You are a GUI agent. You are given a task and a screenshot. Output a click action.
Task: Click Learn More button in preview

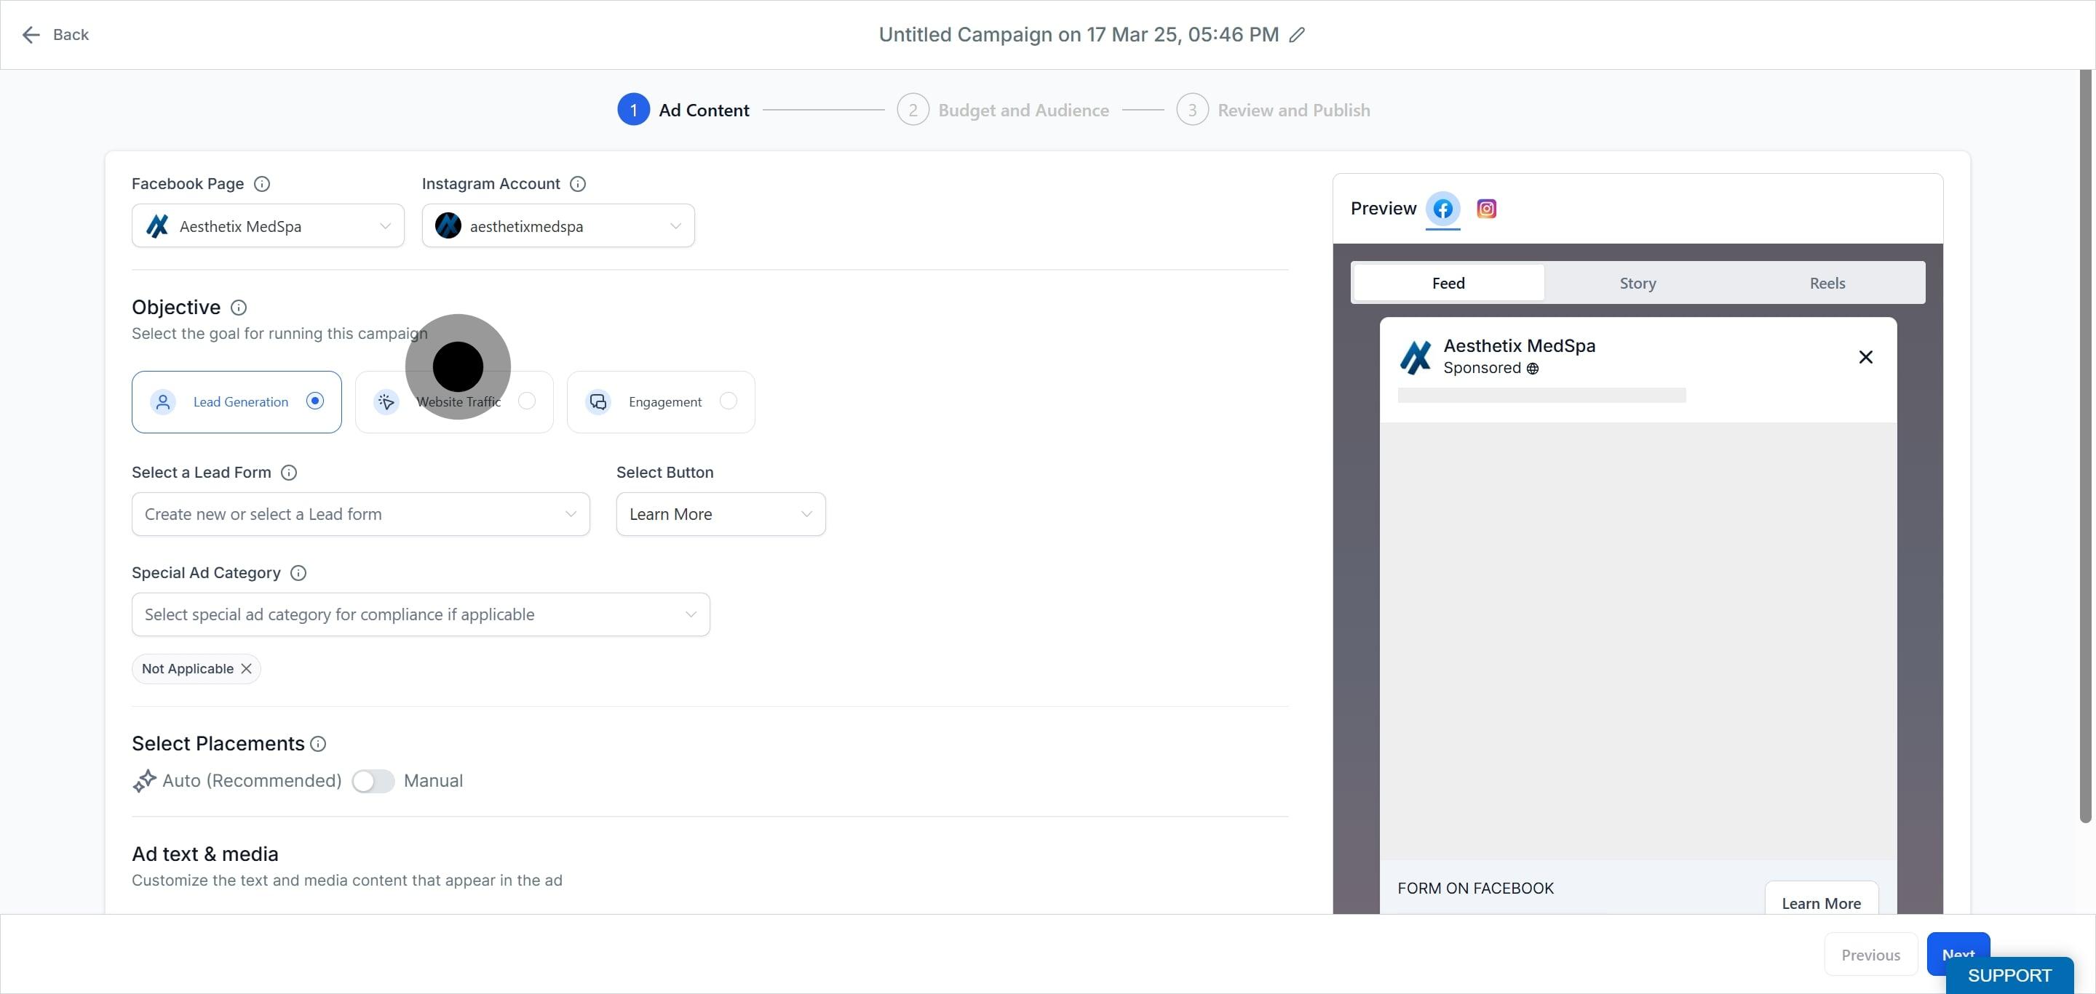(1821, 899)
